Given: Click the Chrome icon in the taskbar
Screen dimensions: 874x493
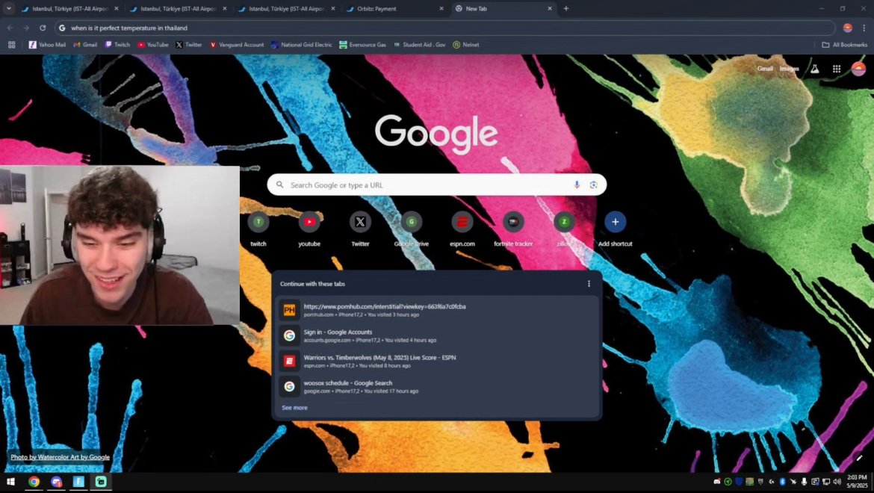Looking at the screenshot, I should coord(34,482).
